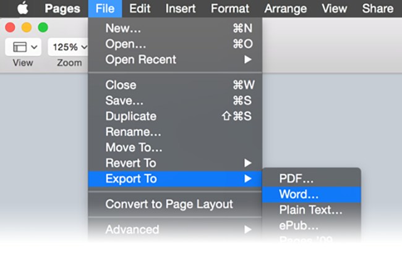Open the Insert menu

click(181, 9)
